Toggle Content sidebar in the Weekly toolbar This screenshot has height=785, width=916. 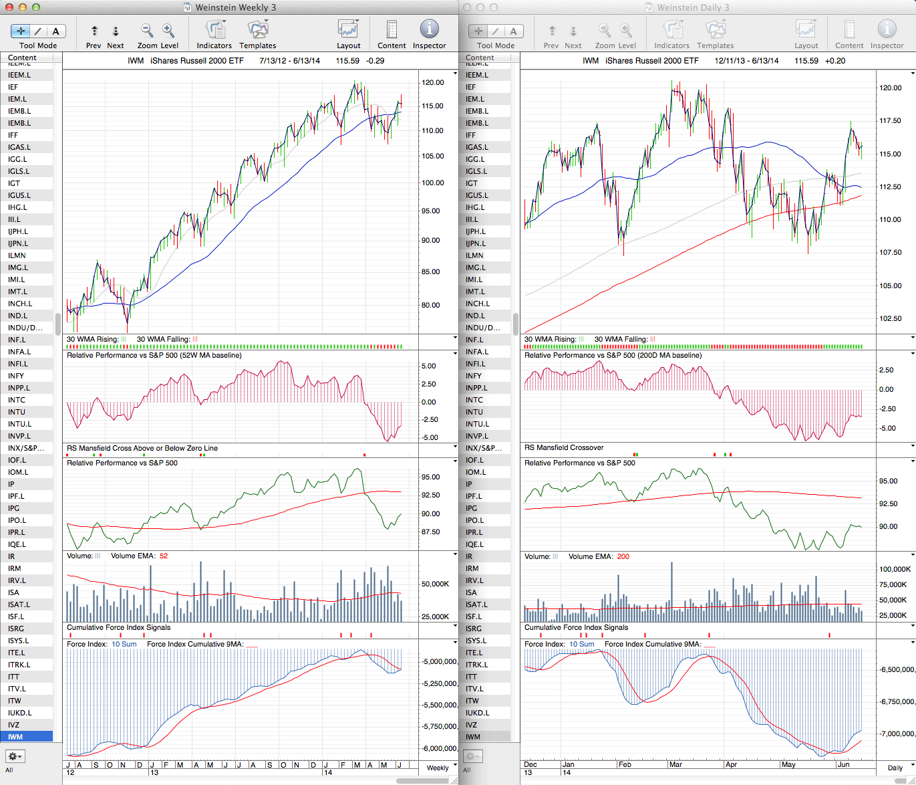392,31
